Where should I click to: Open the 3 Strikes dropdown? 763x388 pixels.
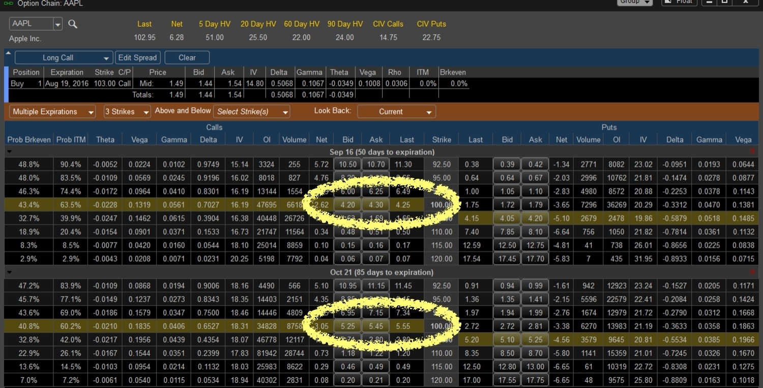pyautogui.click(x=127, y=112)
